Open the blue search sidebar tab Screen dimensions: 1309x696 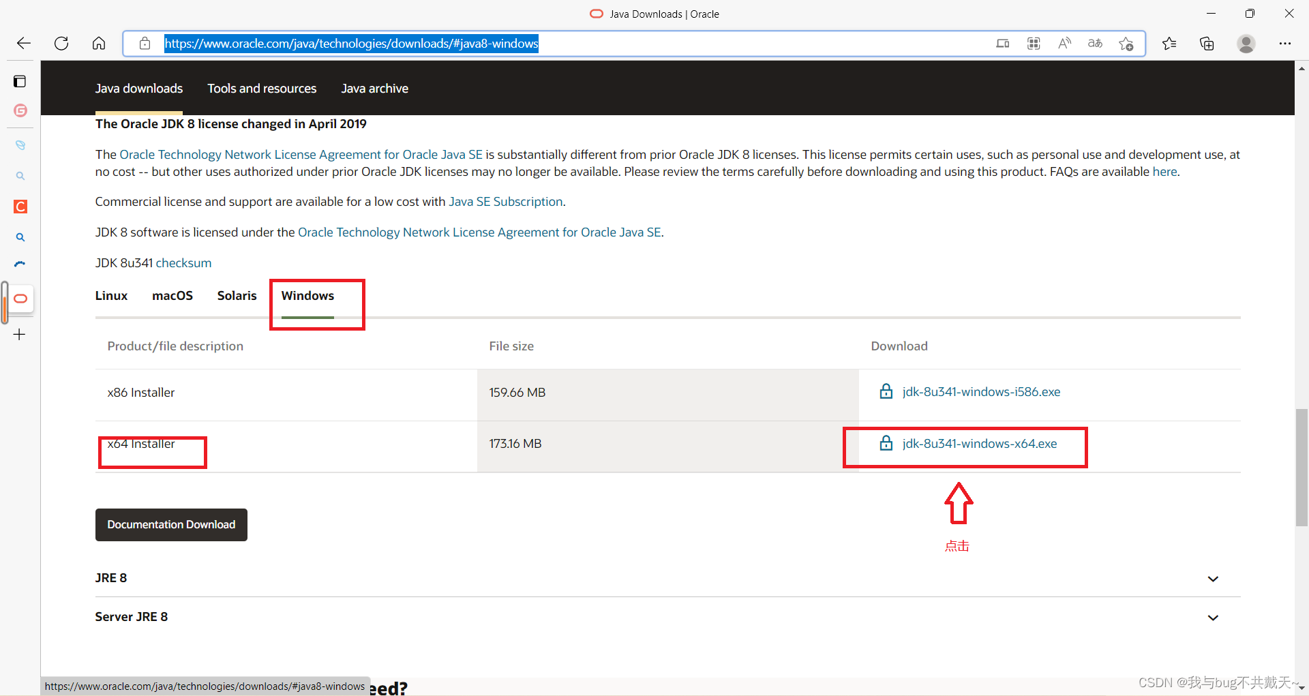coord(20,237)
